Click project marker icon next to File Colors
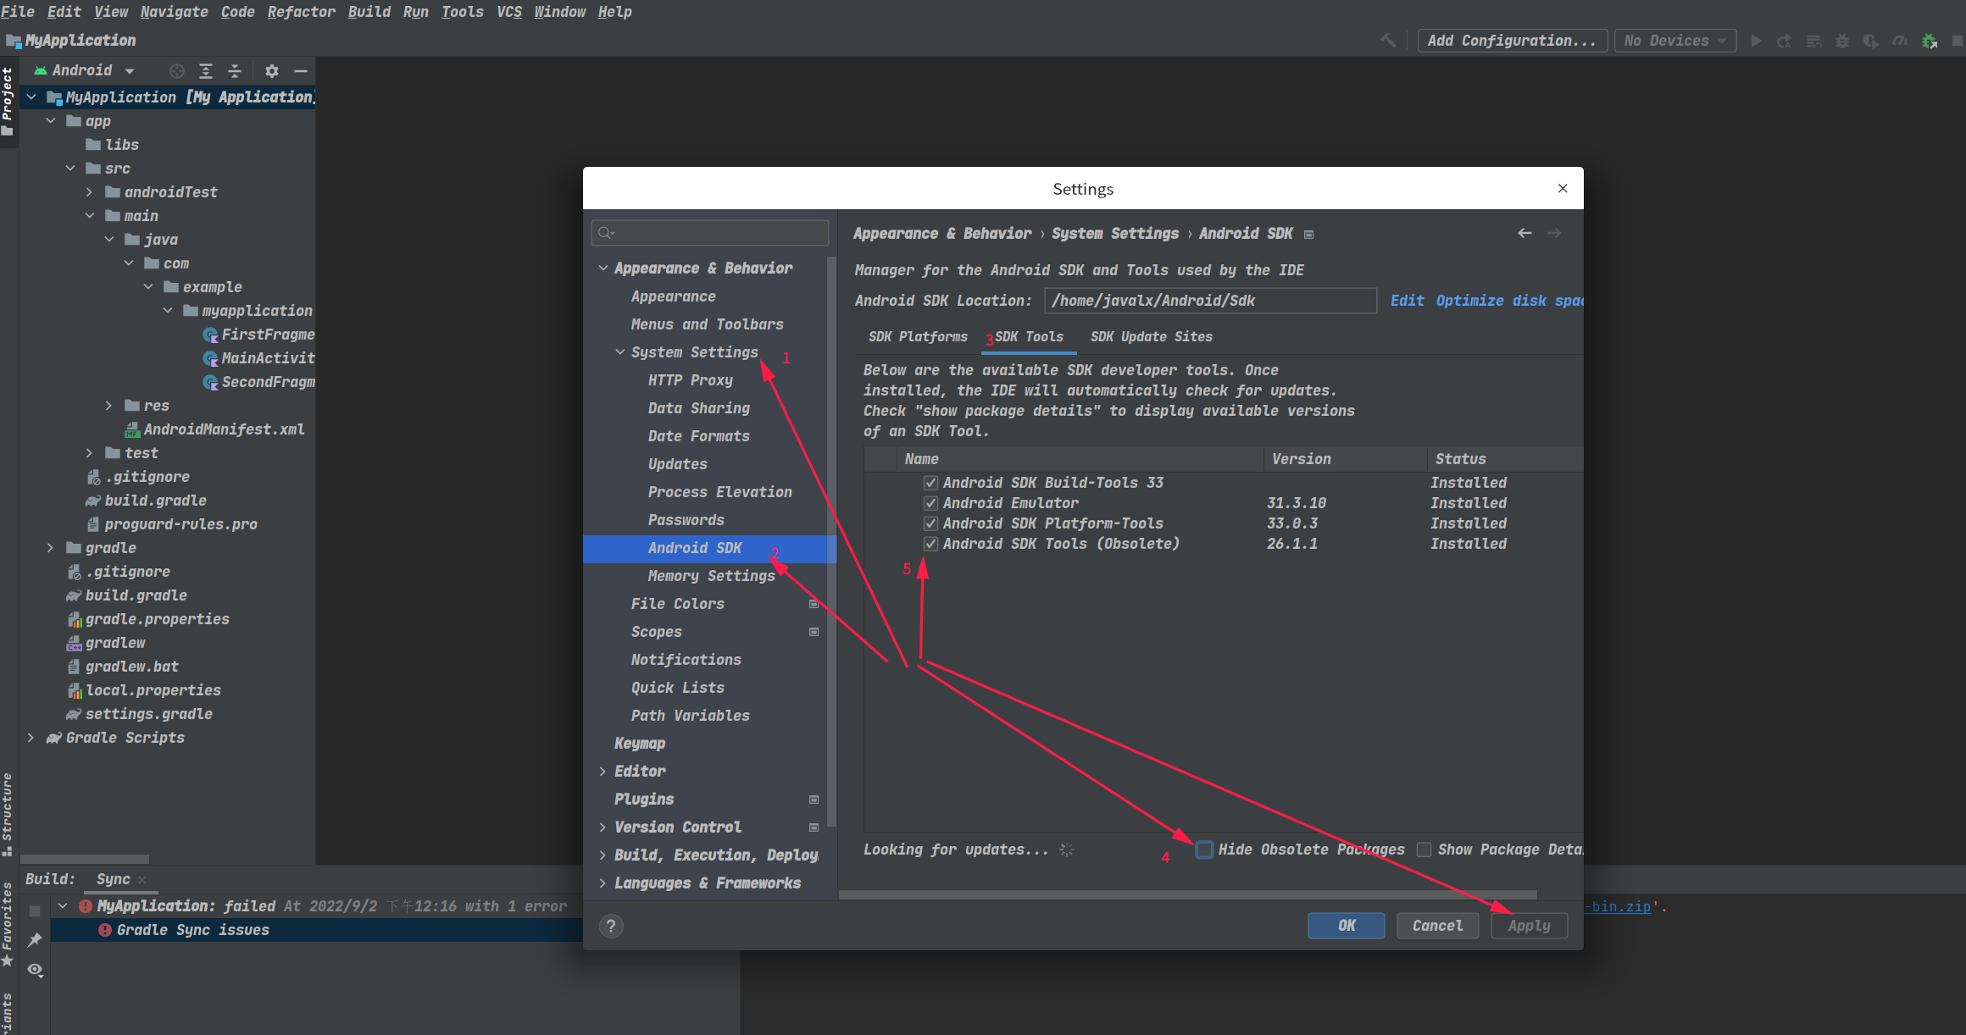Viewport: 1966px width, 1035px height. click(814, 604)
